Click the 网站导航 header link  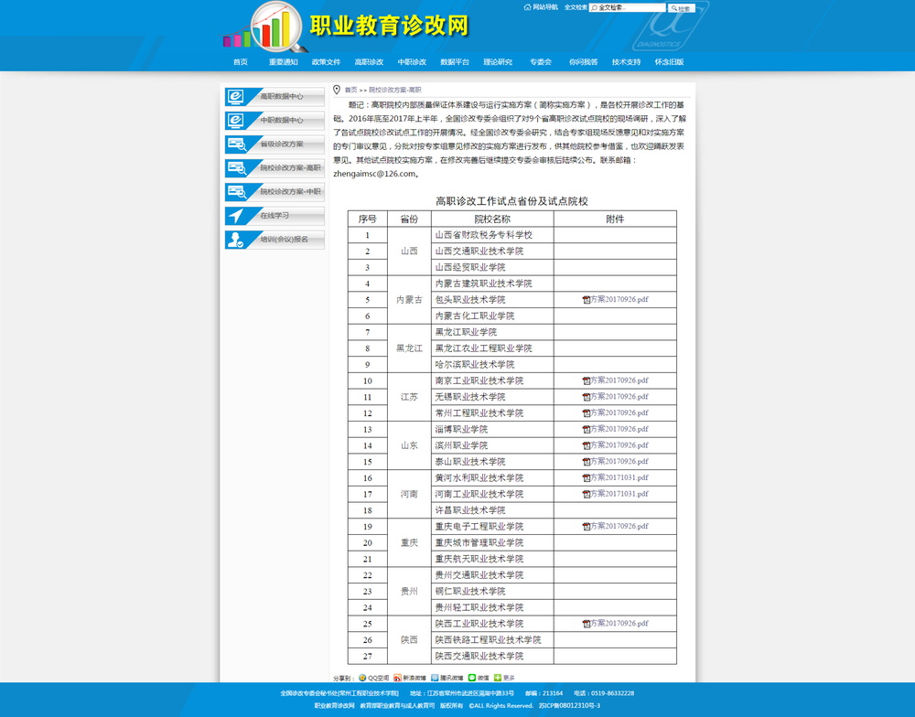click(545, 7)
